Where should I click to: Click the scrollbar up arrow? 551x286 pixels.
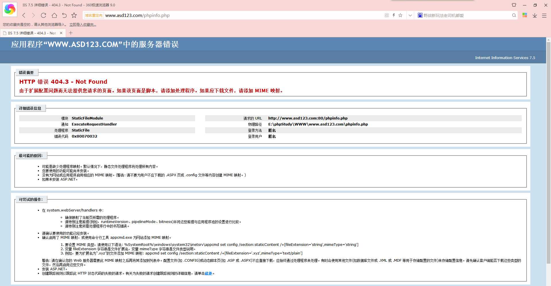[x=548, y=40]
